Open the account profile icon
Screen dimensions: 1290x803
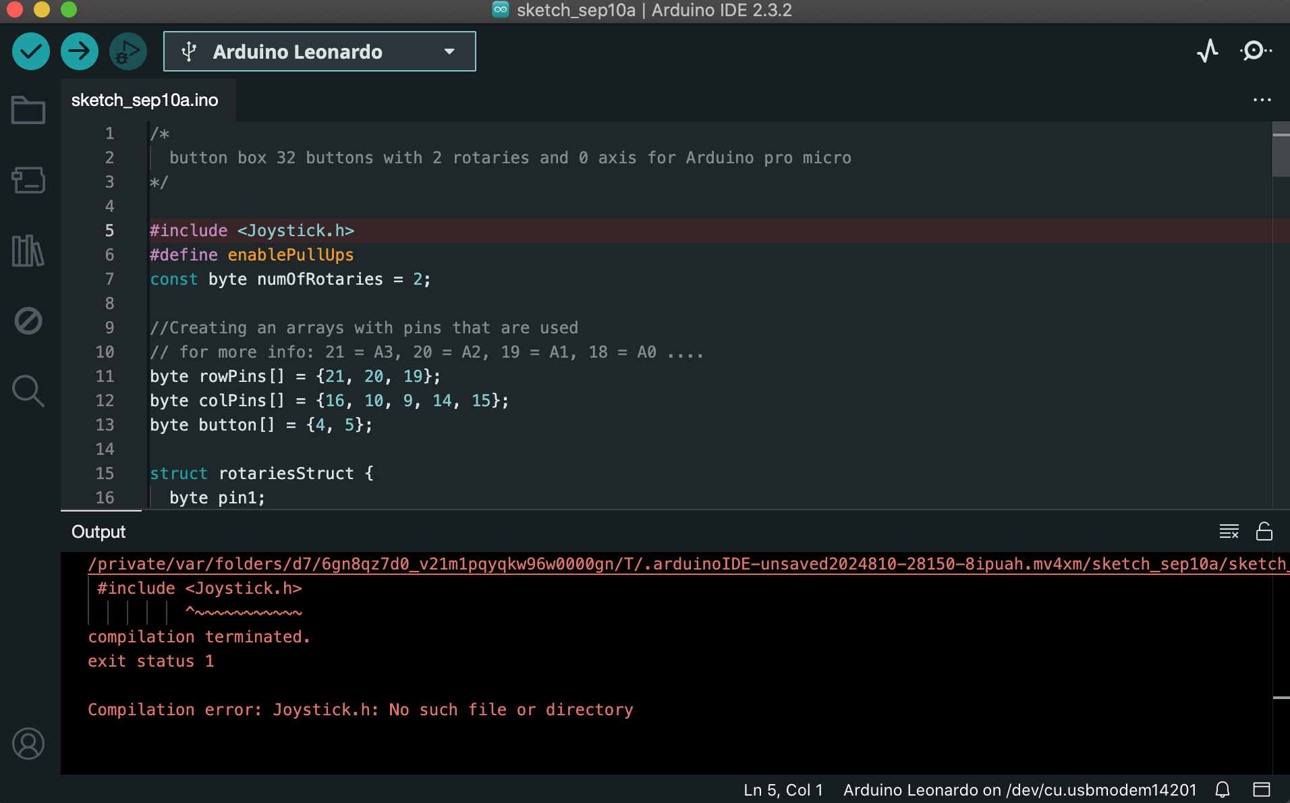pos(28,744)
